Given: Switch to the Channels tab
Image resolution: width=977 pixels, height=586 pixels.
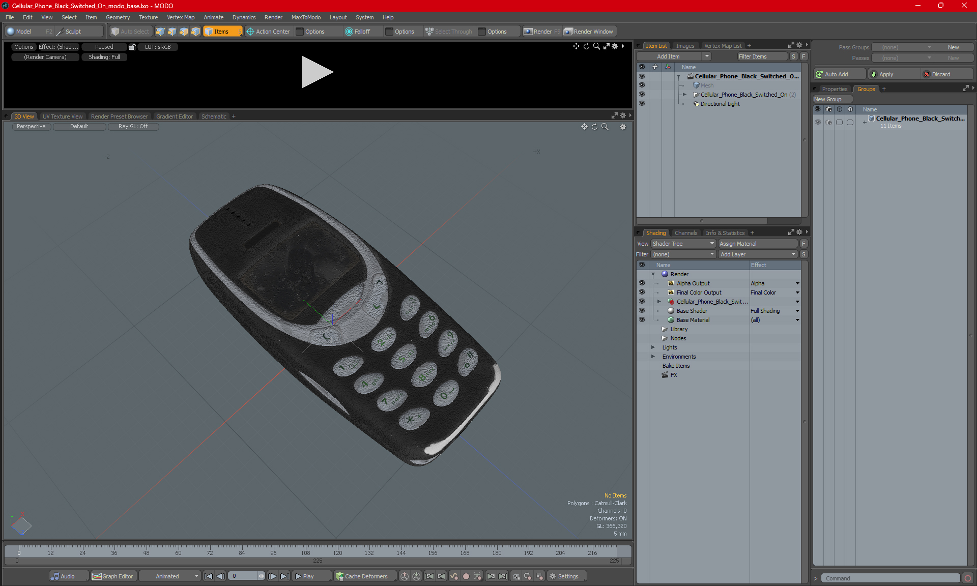Looking at the screenshot, I should point(685,233).
